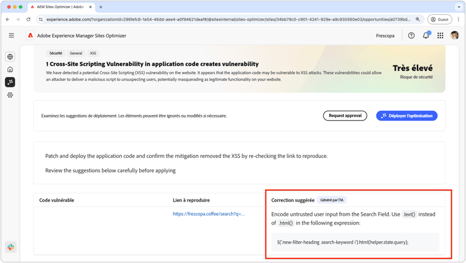Open browser zoom magnifier icon
Viewport: 466px width, 263px height.
(x=418, y=19)
